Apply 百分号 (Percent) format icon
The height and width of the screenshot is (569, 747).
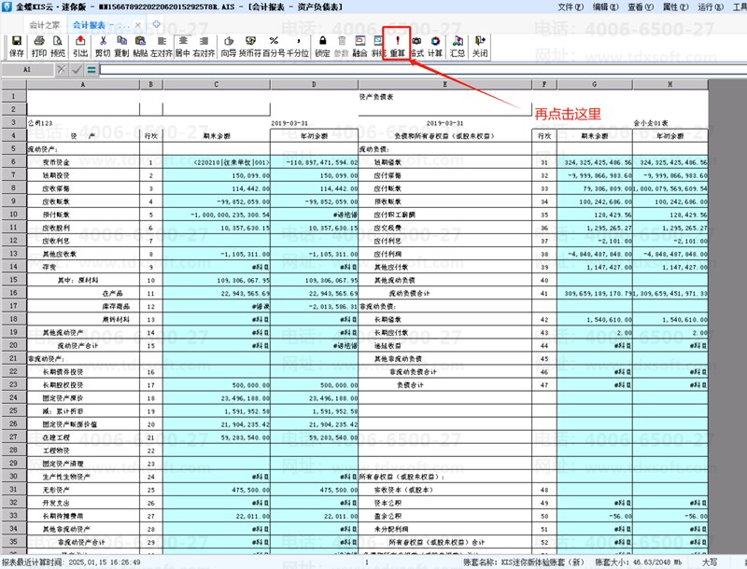(274, 46)
